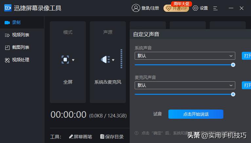
Task: Switch to the 录制 sidebar tab
Action: (22, 22)
